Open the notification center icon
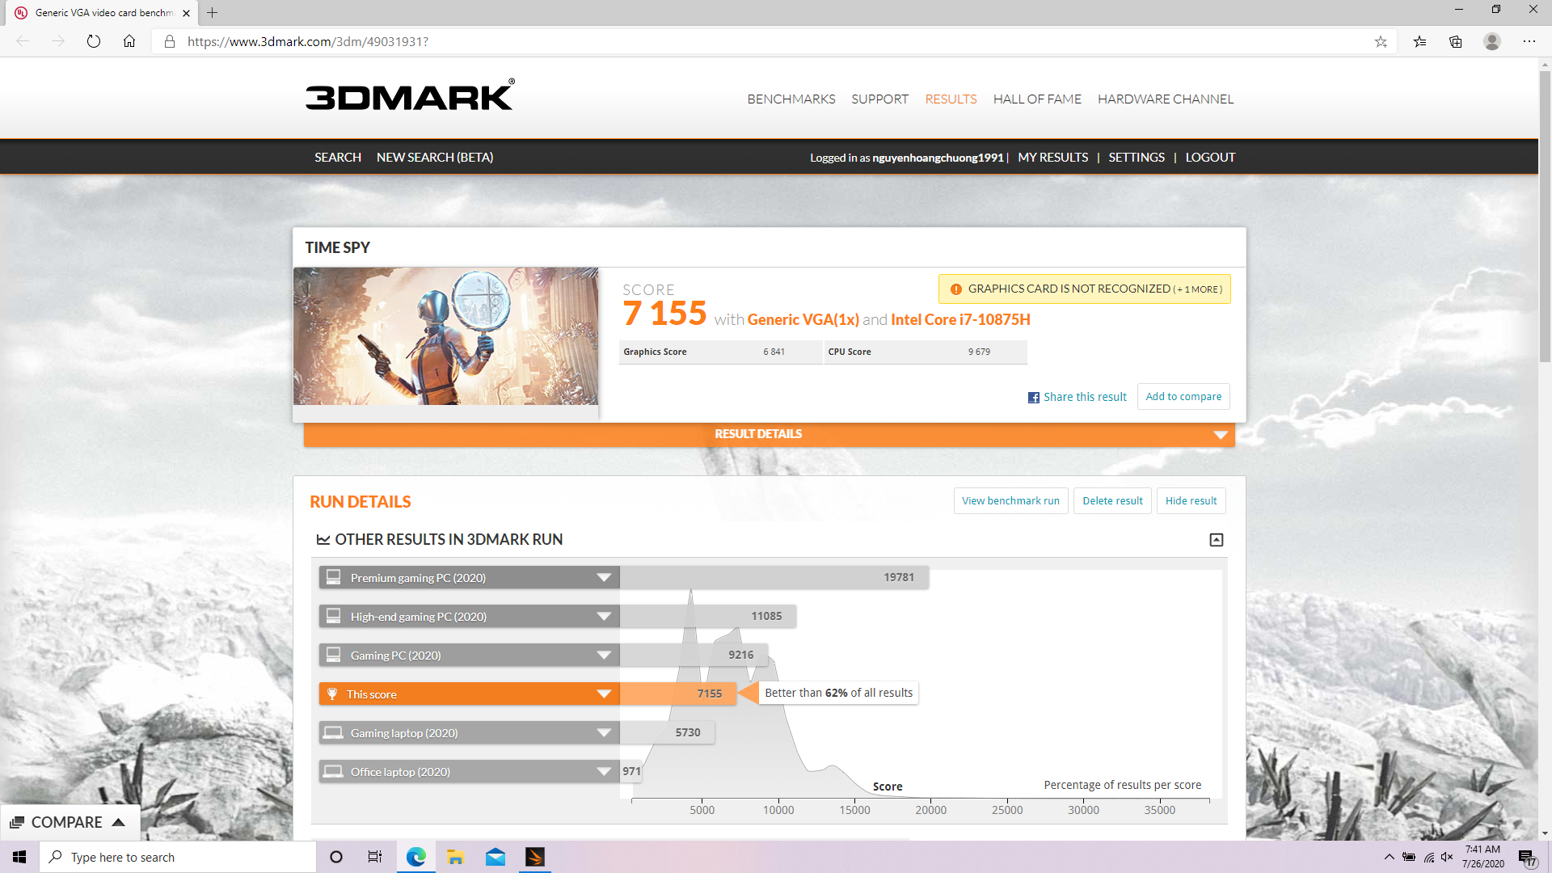 click(1527, 858)
